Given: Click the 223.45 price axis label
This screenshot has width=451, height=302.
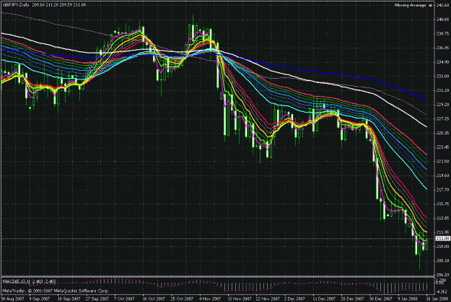Looking at the screenshot, I should pyautogui.click(x=444, y=147).
